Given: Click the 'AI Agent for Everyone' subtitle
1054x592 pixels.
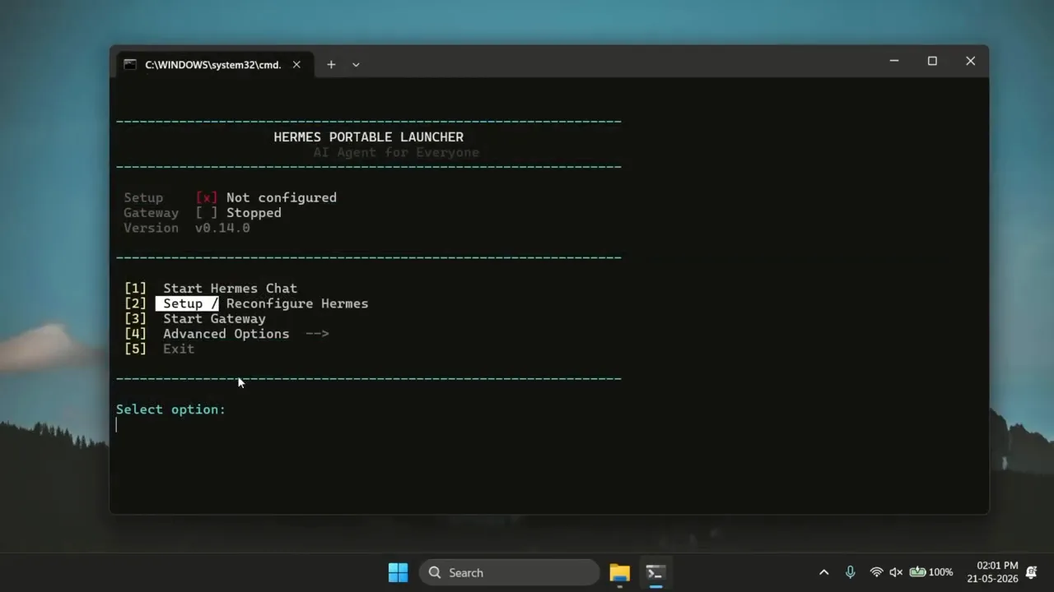Looking at the screenshot, I should click(396, 152).
